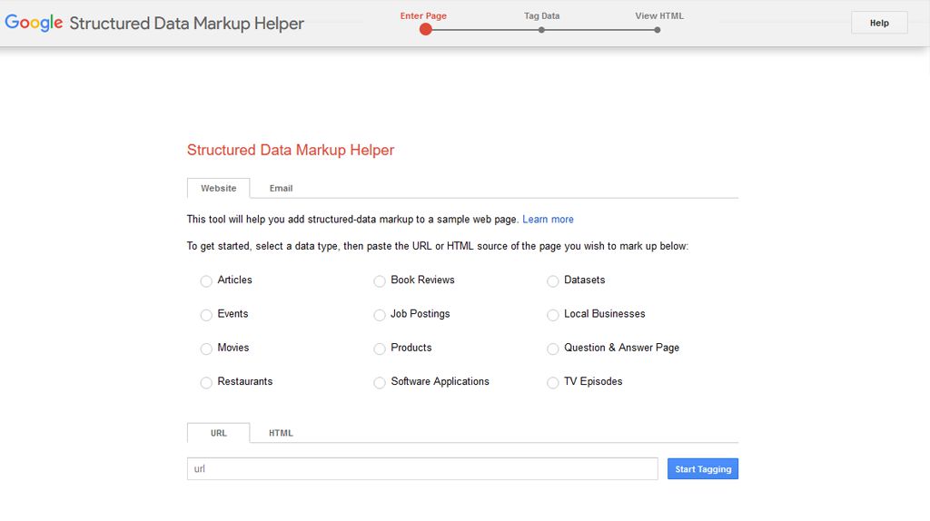The height and width of the screenshot is (521, 930).
Task: Click the Start Tagging button
Action: (x=703, y=469)
